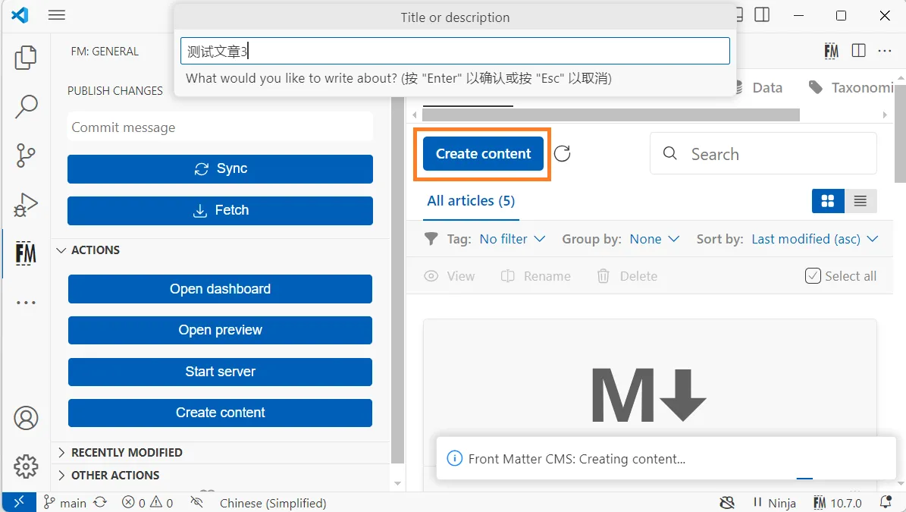906x512 pixels.
Task: Click Sync button
Action: tap(220, 168)
